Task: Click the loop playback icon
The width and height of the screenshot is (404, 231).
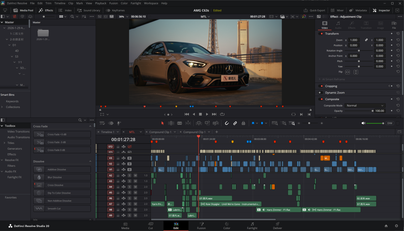Action: click(222, 114)
